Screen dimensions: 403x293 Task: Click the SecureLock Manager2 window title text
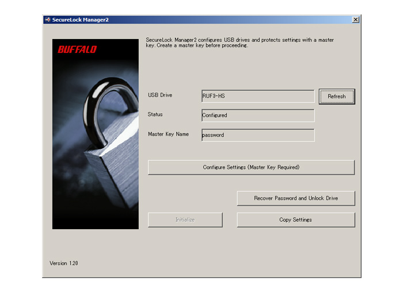pyautogui.click(x=81, y=20)
